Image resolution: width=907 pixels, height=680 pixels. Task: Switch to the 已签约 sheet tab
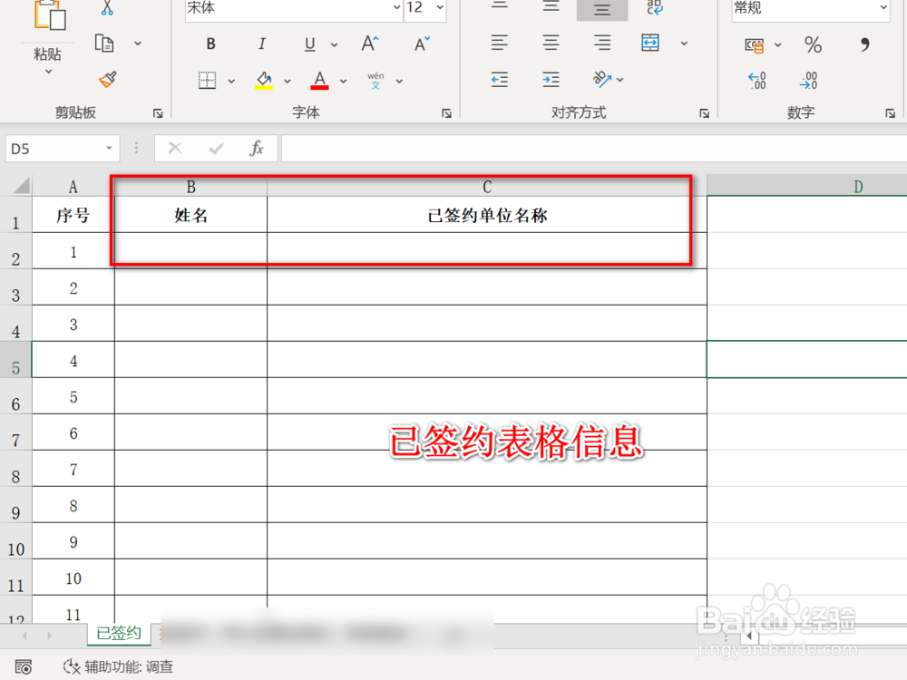coord(118,633)
